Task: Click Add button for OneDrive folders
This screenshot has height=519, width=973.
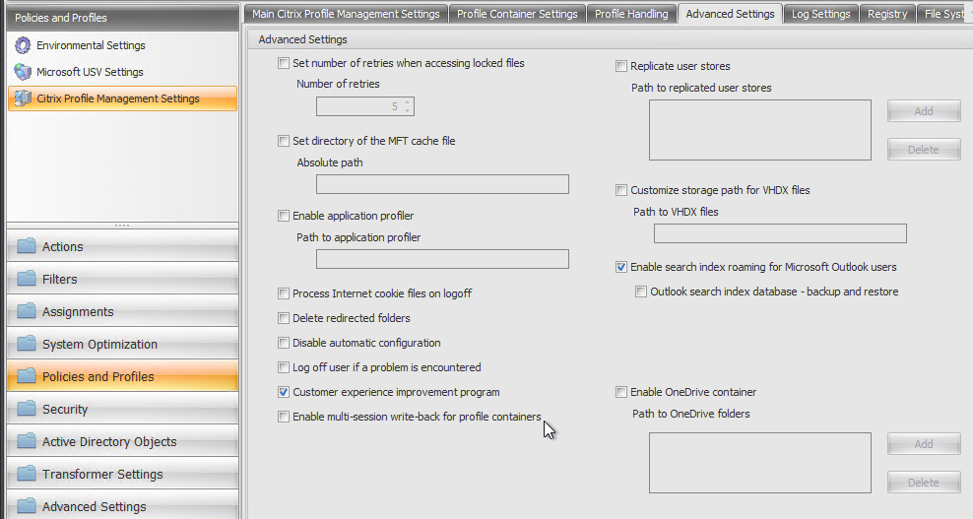Action: (924, 444)
